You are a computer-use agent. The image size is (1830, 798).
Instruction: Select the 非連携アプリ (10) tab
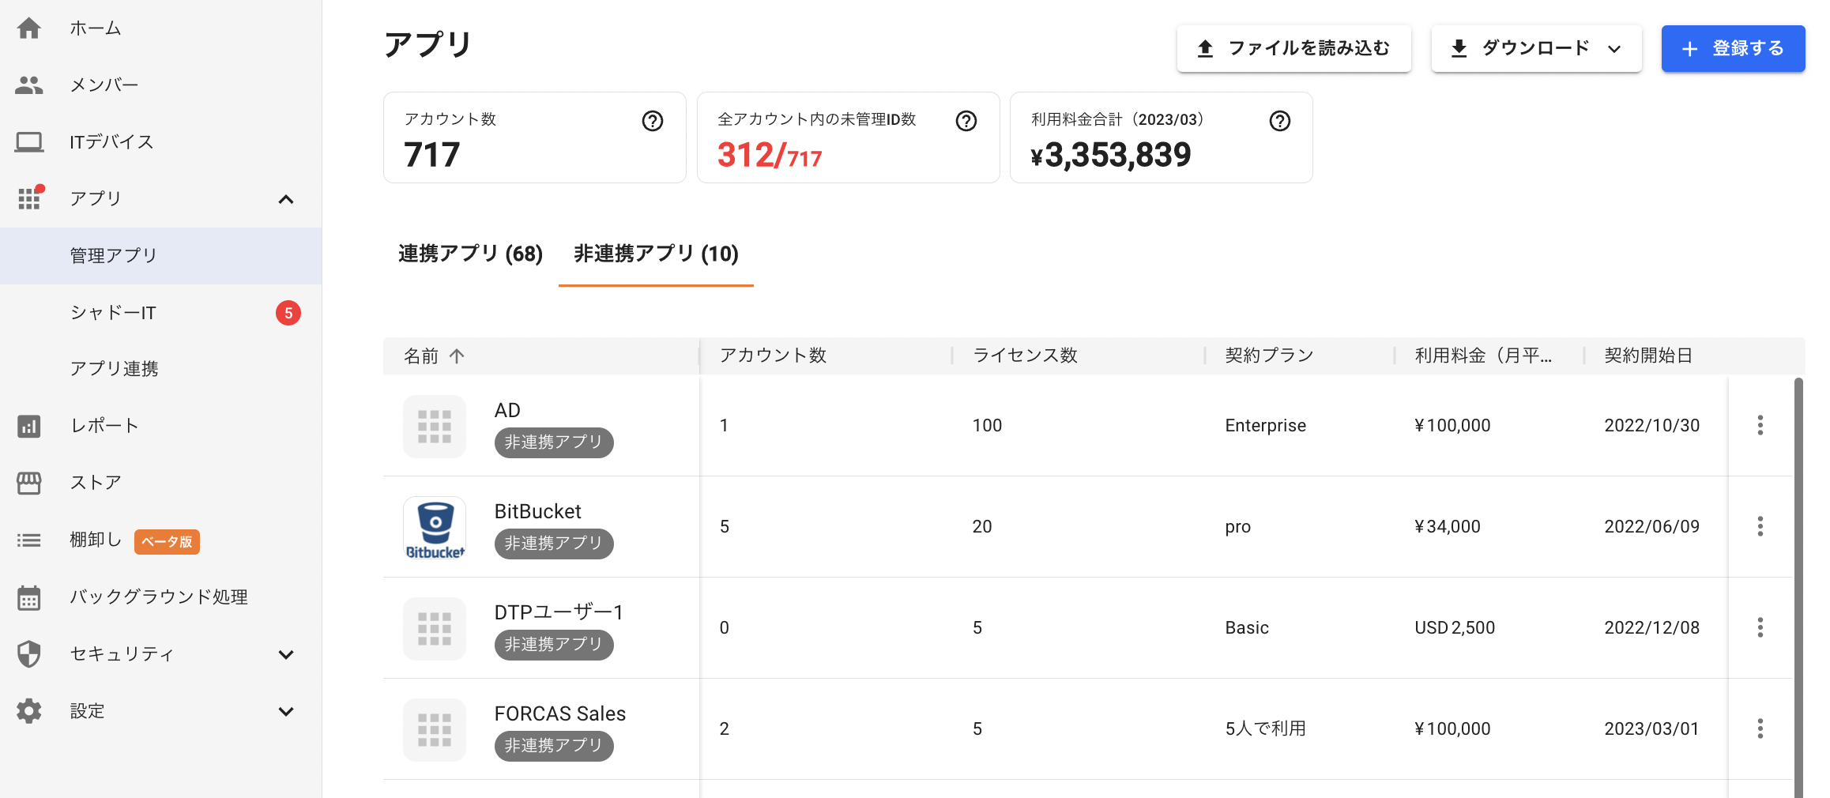656,254
